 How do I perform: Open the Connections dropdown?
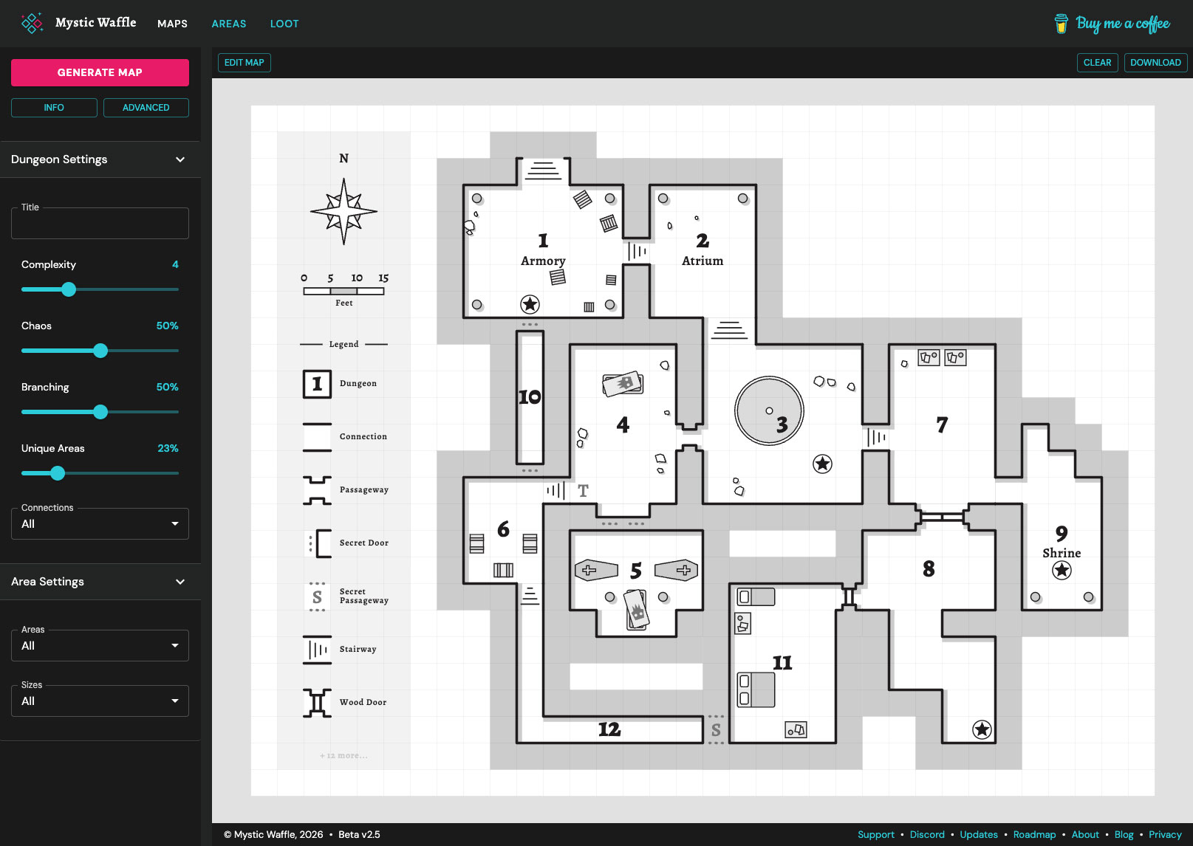point(100,523)
